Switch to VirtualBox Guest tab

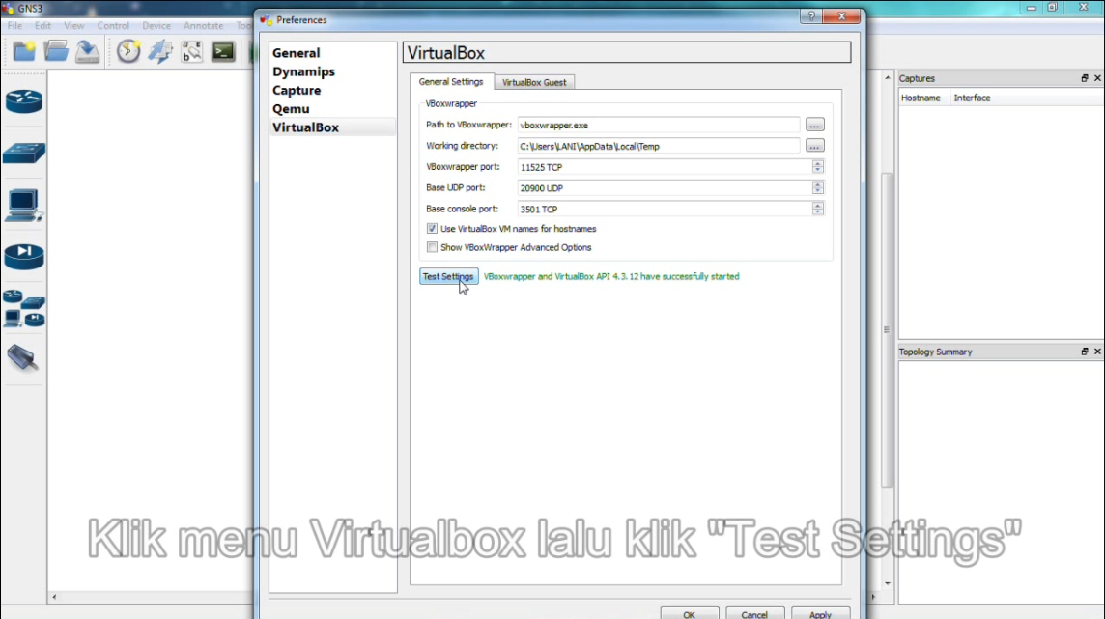[x=534, y=82]
